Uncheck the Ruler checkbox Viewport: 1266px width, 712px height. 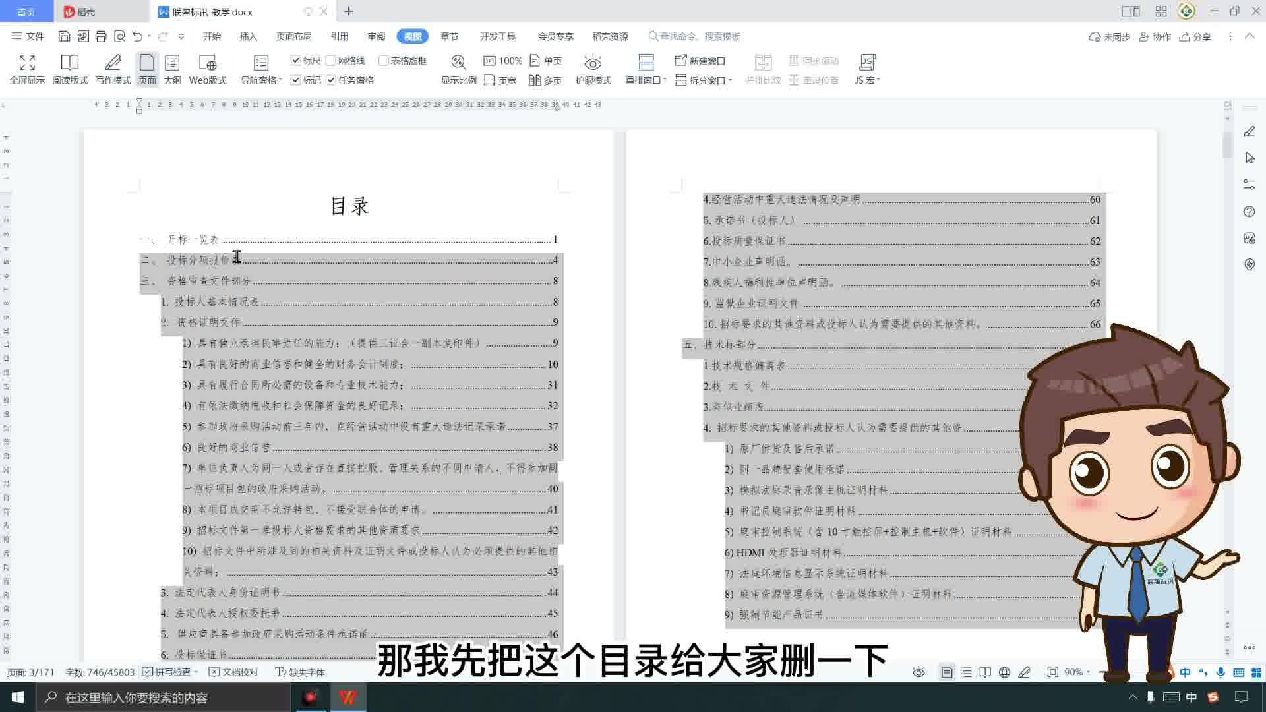295,61
